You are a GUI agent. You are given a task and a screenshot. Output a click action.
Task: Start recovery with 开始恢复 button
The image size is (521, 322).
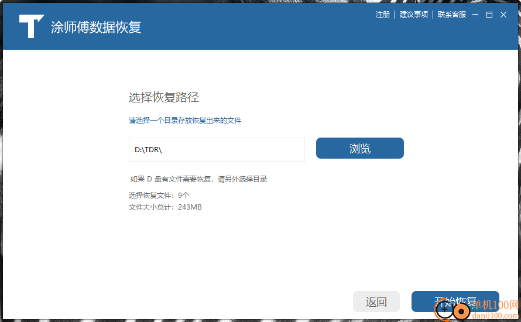[455, 302]
